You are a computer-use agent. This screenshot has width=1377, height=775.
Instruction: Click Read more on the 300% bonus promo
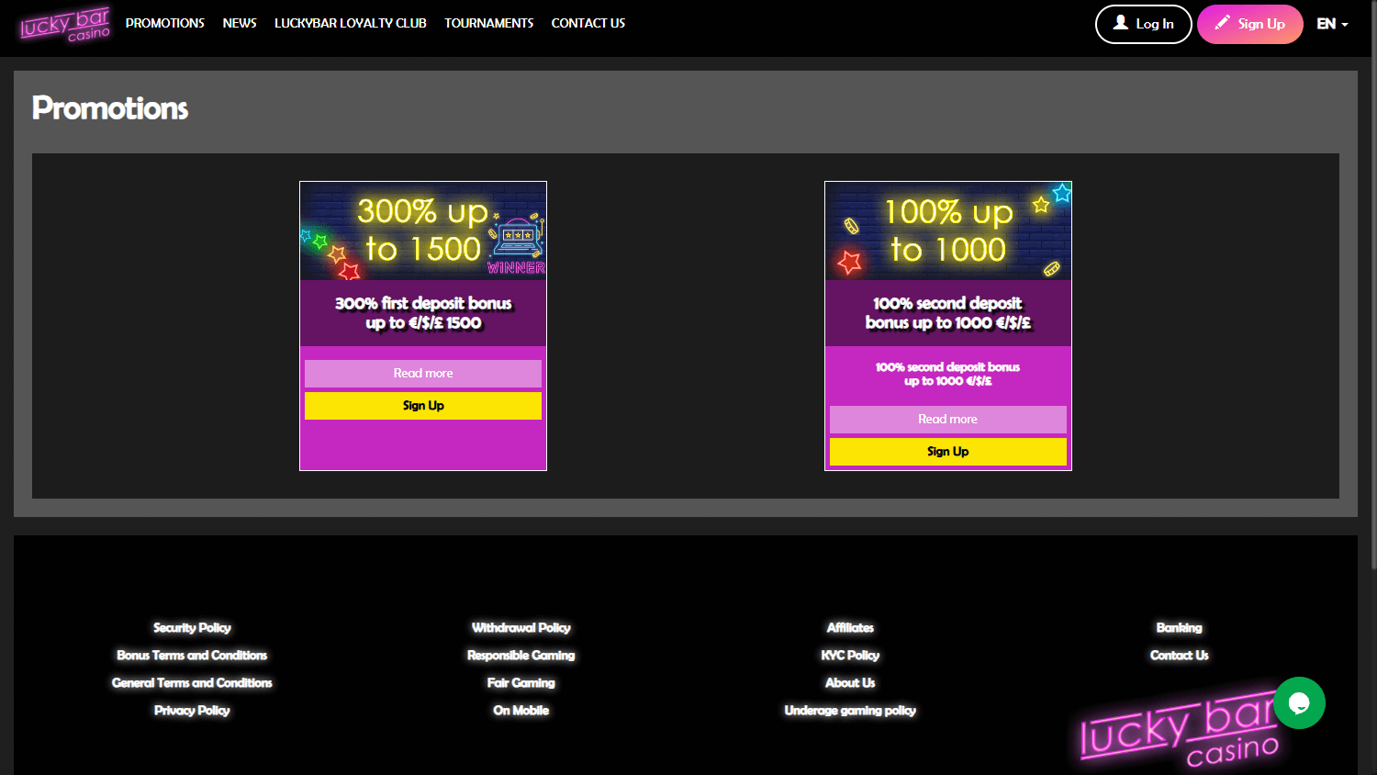click(422, 374)
